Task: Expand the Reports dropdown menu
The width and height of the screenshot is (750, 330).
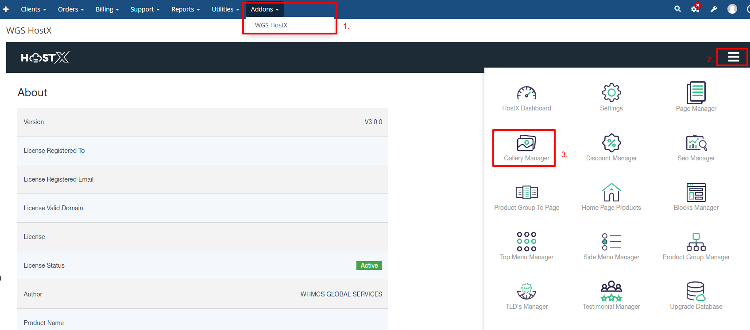Action: (x=185, y=9)
